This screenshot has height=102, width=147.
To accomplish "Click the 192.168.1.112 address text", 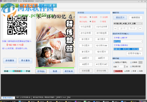I will pyautogui.click(x=15, y=45).
